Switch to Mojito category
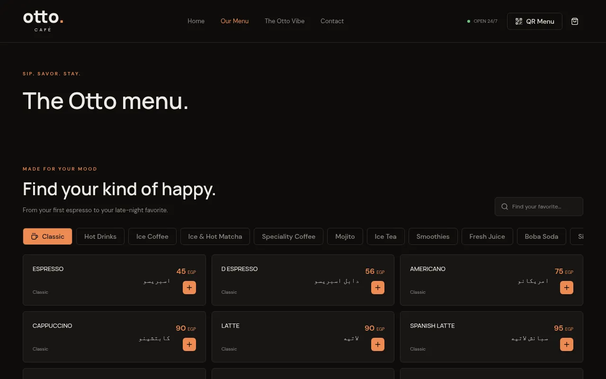Screen dimensions: 606x379 [x=345, y=236]
